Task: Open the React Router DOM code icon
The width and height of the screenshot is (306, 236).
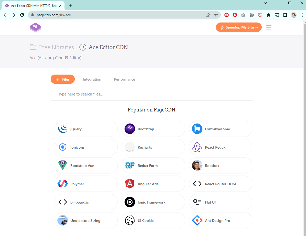Action: pos(197,184)
